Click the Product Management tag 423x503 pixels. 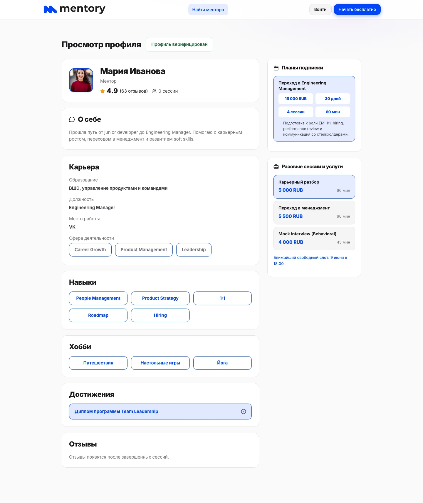click(x=144, y=250)
